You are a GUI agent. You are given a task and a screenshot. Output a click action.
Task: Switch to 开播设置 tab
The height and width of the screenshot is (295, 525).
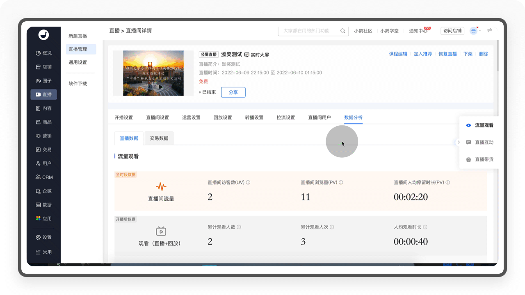[x=124, y=118]
